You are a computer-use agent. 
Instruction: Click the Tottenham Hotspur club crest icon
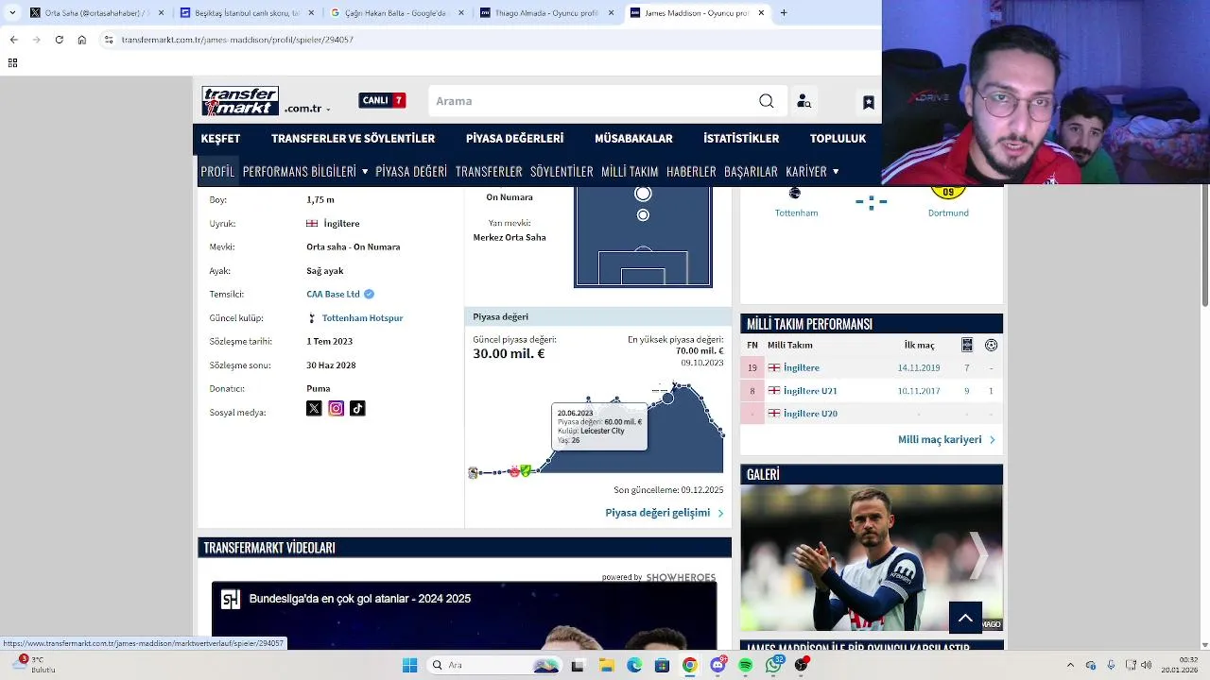(313, 318)
